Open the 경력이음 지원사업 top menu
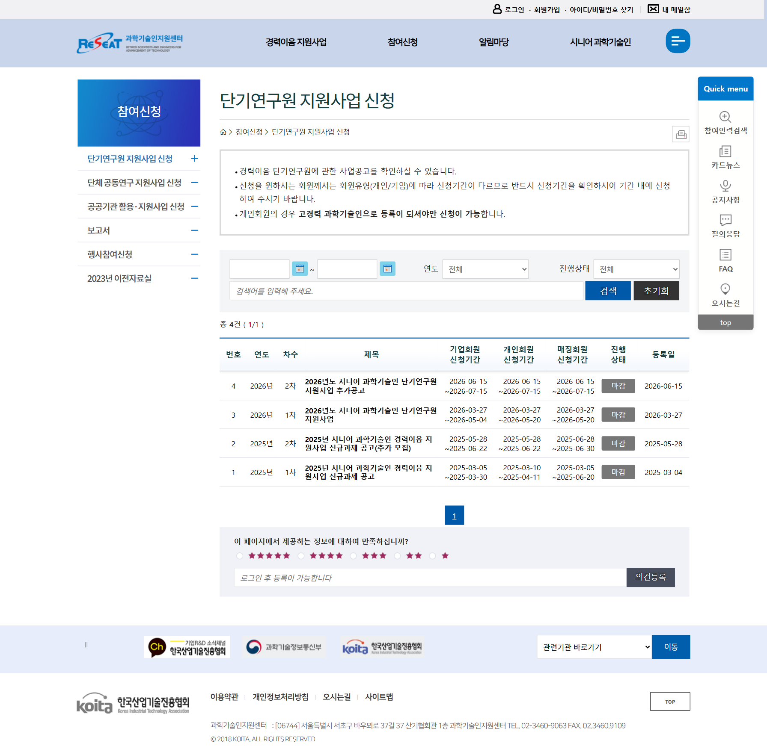767x746 pixels. point(296,42)
